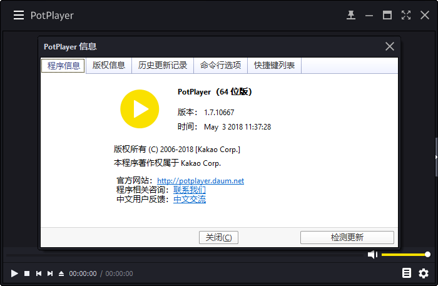The width and height of the screenshot is (438, 286).
Task: Click the 关闭(C) button
Action: coord(218,237)
